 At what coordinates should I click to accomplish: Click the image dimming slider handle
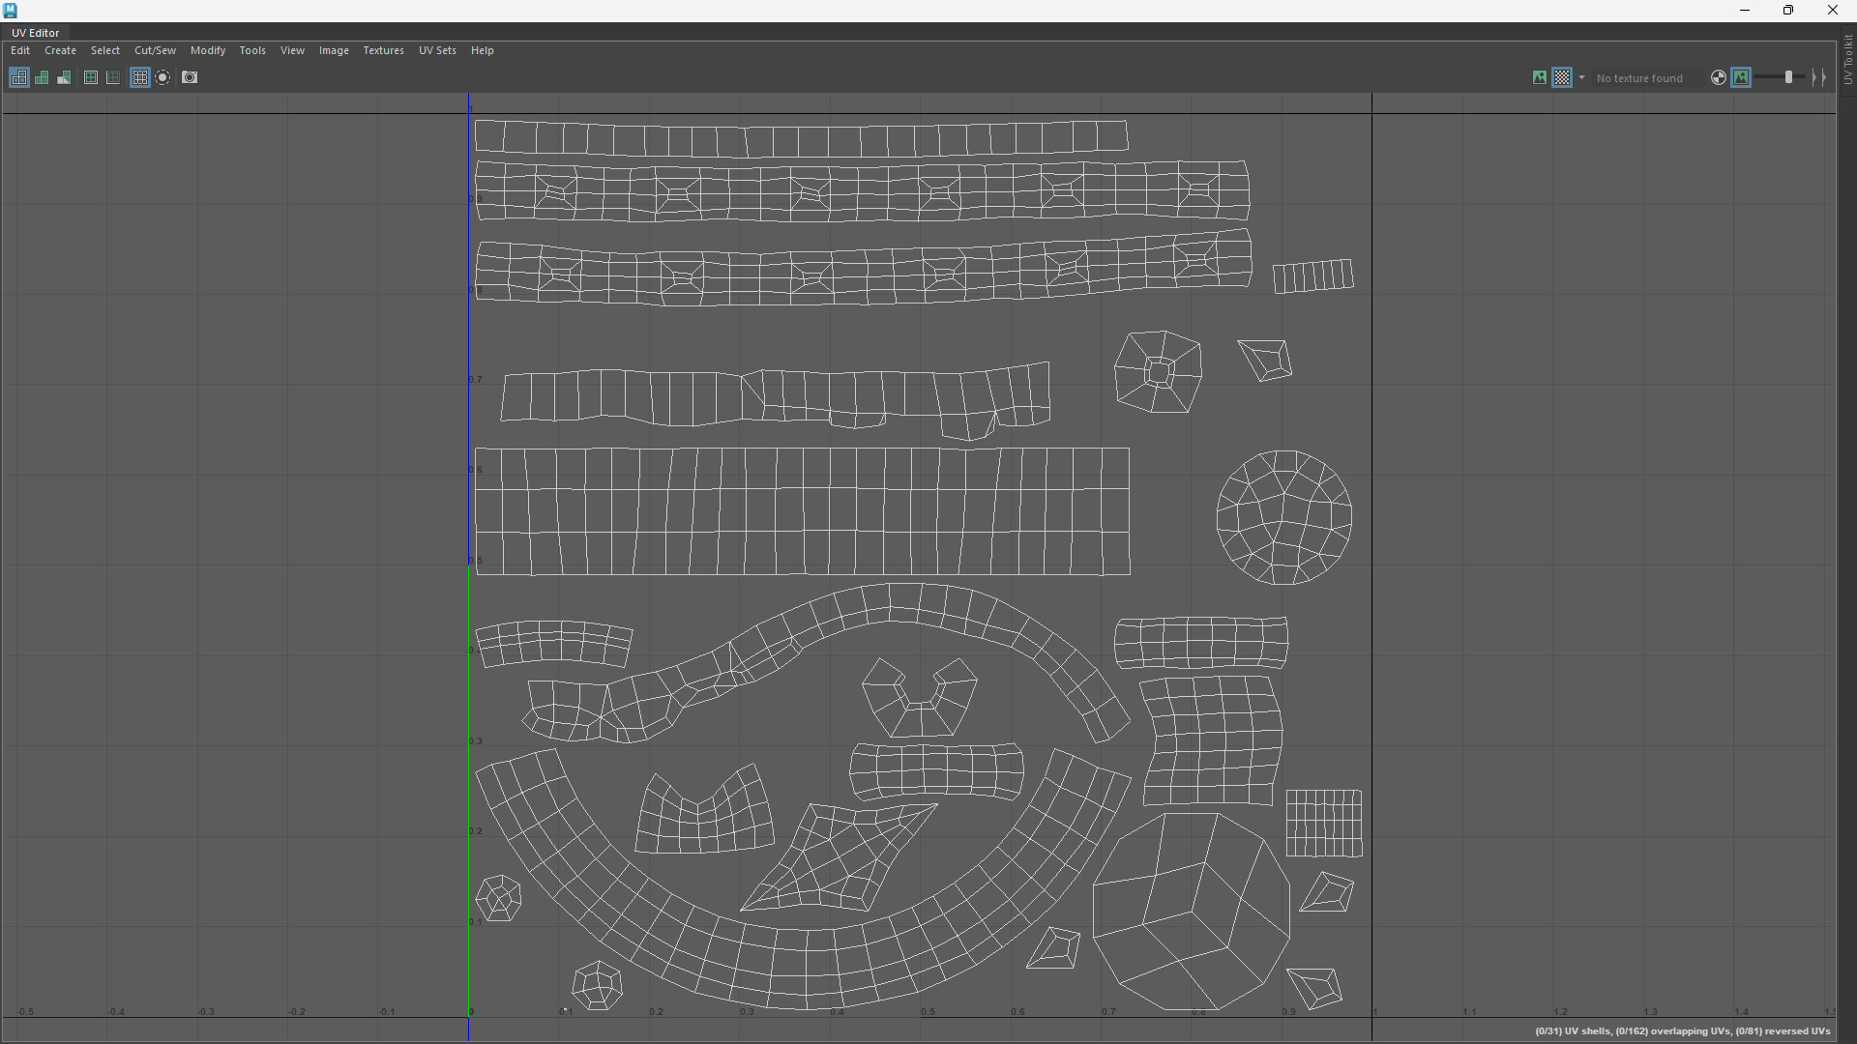(x=1788, y=77)
